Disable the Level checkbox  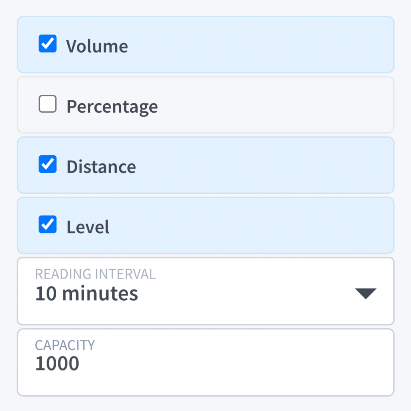pos(47,225)
